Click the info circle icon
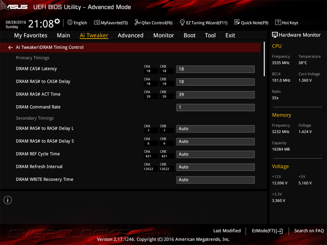Screen dimensions: 327x245 pyautogui.click(x=8, y=200)
